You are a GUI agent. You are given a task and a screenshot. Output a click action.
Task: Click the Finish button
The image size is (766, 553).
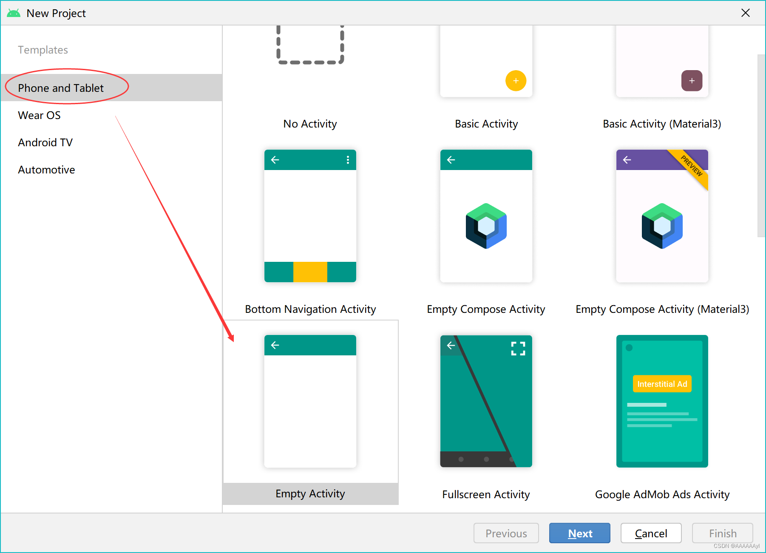coord(723,533)
